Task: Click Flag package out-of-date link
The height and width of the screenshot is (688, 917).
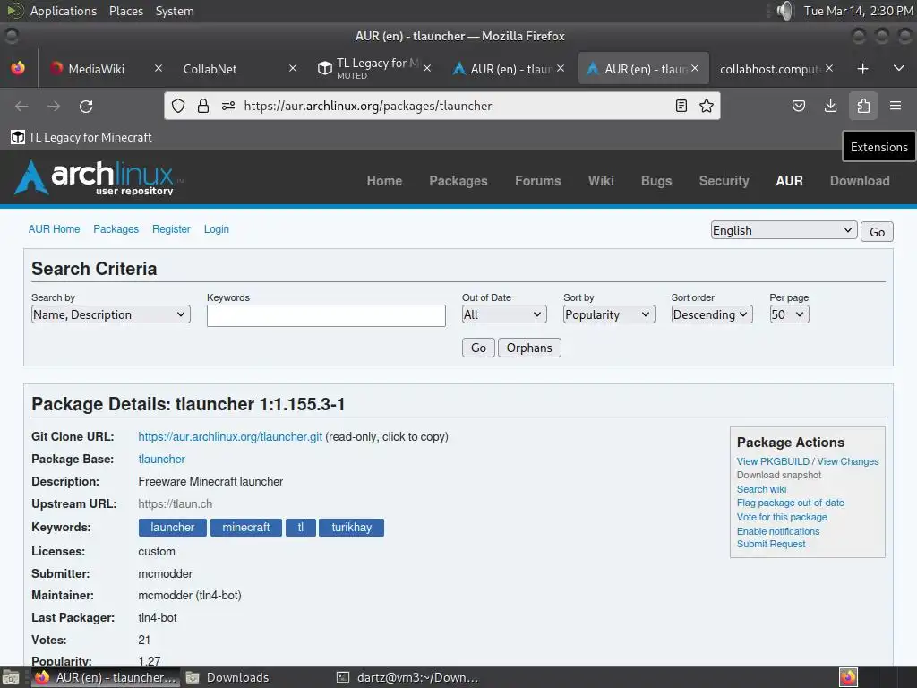Action: (x=790, y=503)
